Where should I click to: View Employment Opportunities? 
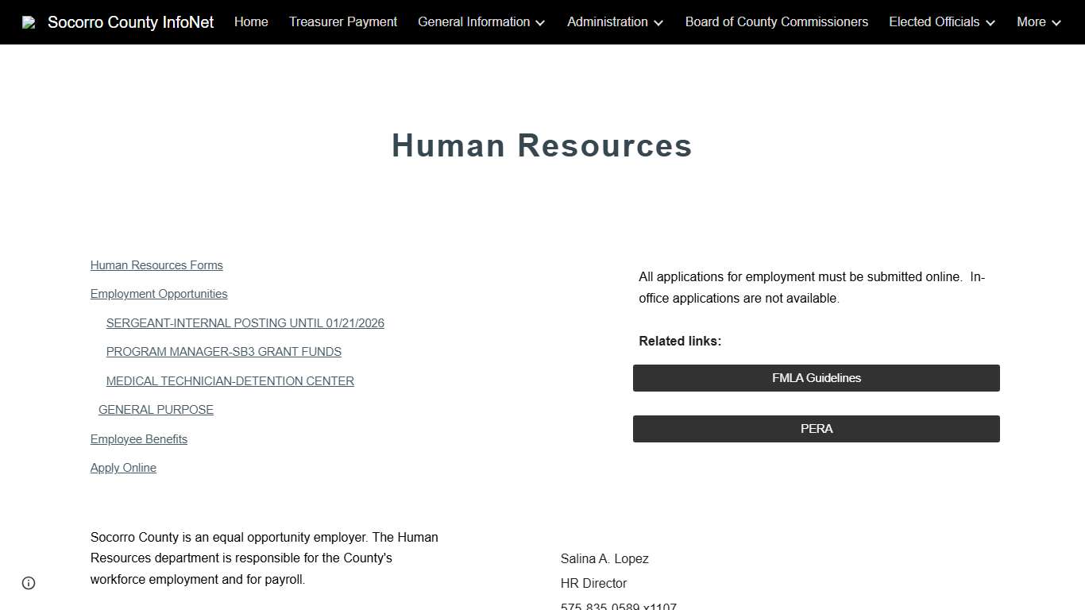158,293
